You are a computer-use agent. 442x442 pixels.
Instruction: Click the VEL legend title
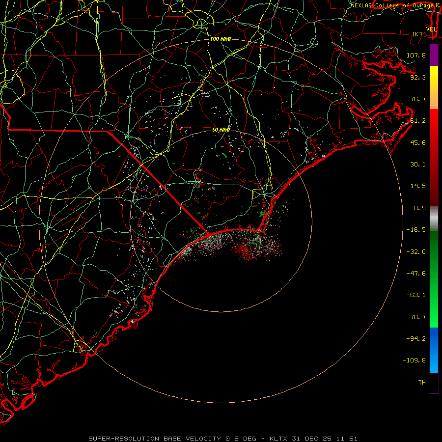click(431, 29)
